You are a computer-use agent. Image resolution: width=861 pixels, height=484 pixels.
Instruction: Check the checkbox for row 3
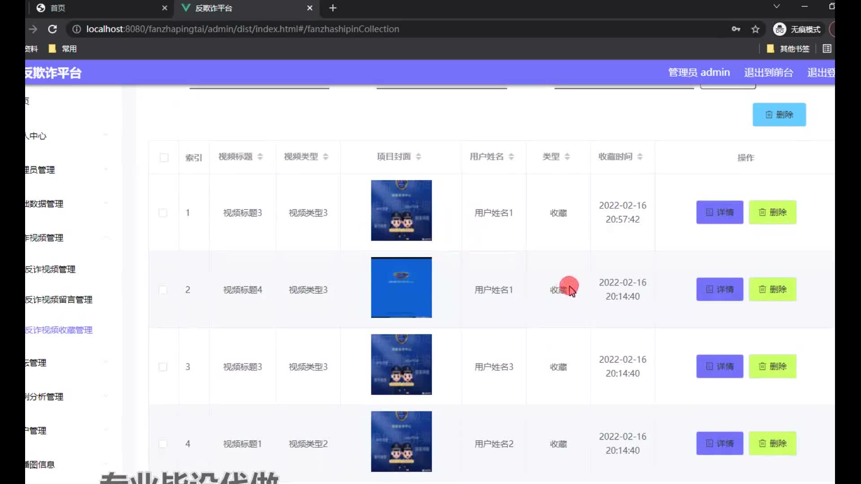163,367
